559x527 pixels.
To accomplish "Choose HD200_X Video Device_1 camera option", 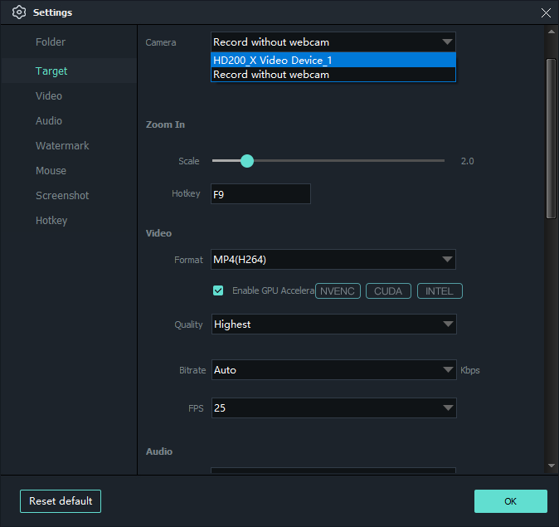I will point(333,60).
